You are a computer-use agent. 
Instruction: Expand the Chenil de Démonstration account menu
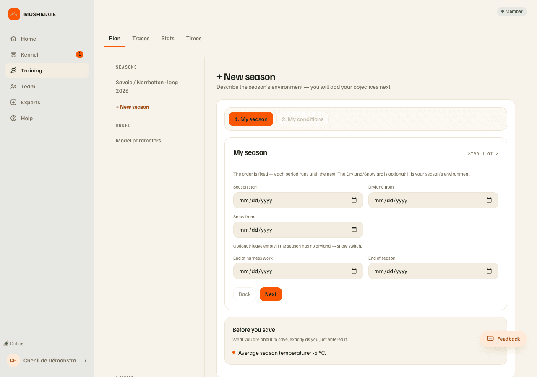47,360
